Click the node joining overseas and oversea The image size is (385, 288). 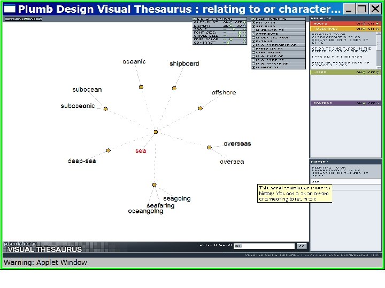click(209, 147)
